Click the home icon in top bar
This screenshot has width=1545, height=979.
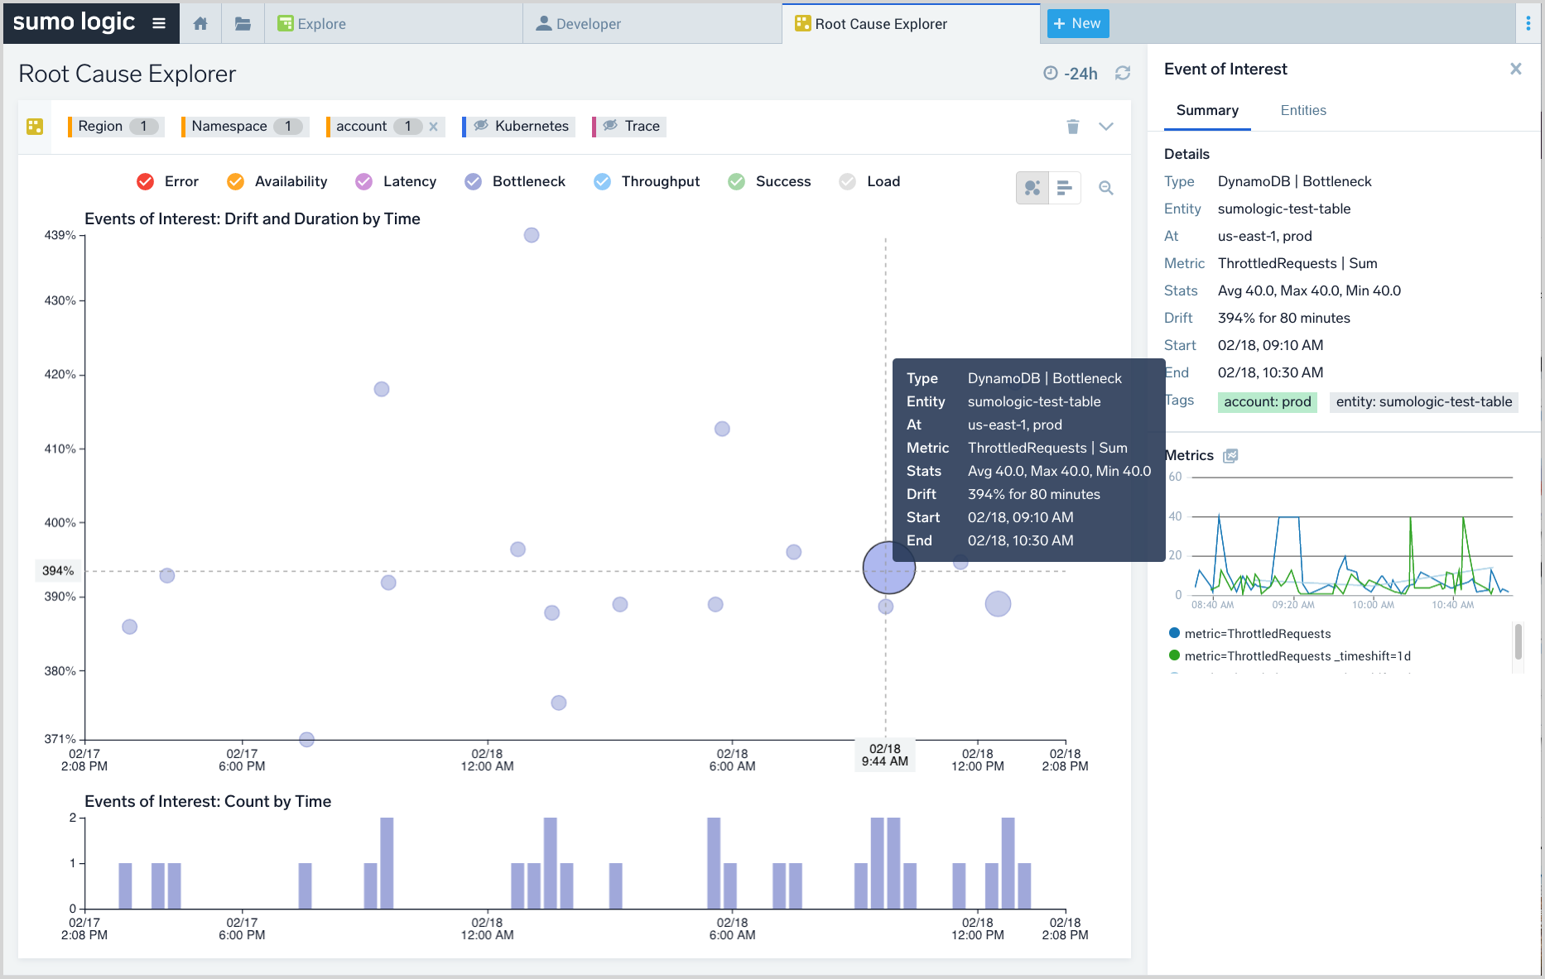tap(200, 24)
